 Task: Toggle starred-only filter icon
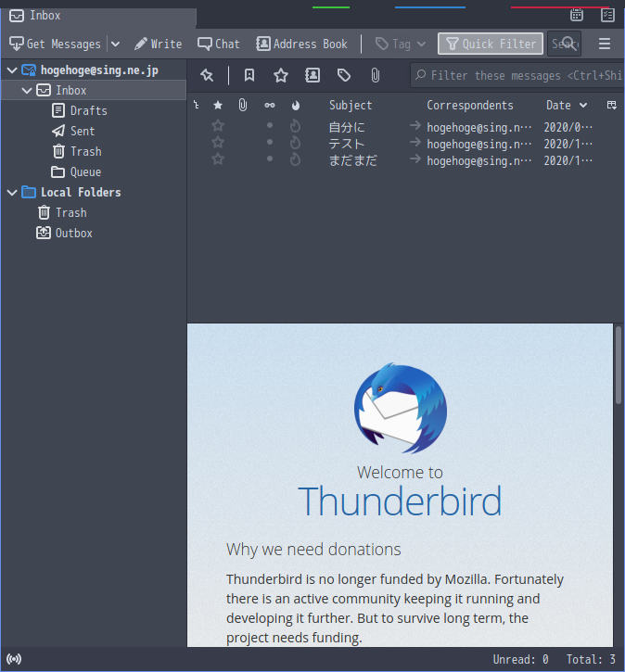point(281,75)
